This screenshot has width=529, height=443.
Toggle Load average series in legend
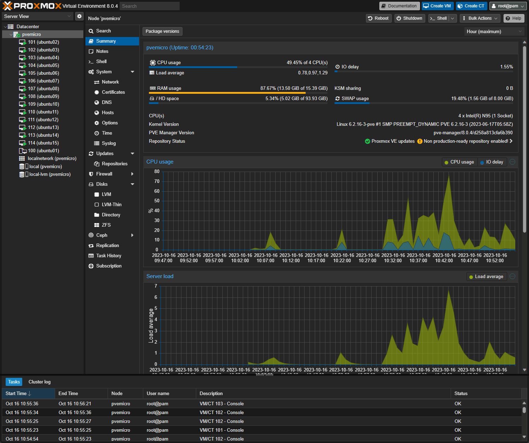click(486, 277)
